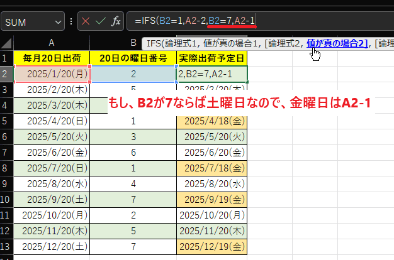Click the IFS function name in tooltip
The image size is (394, 260).
click(154, 43)
